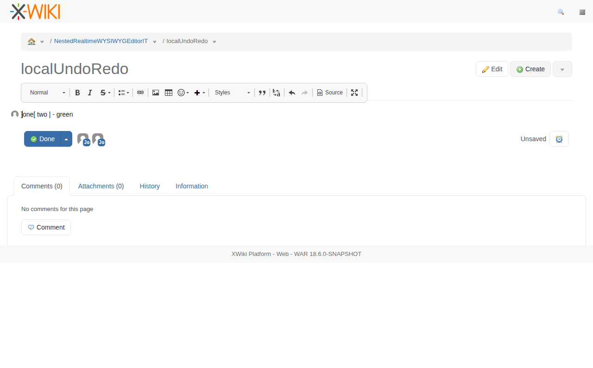Expand the Done button dropdown caret
The height and width of the screenshot is (368, 593).
[66, 139]
